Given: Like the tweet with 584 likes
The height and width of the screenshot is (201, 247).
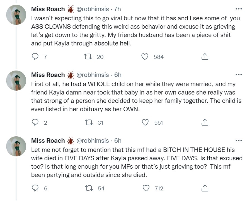Looking at the screenshot, I should tap(145, 57).
